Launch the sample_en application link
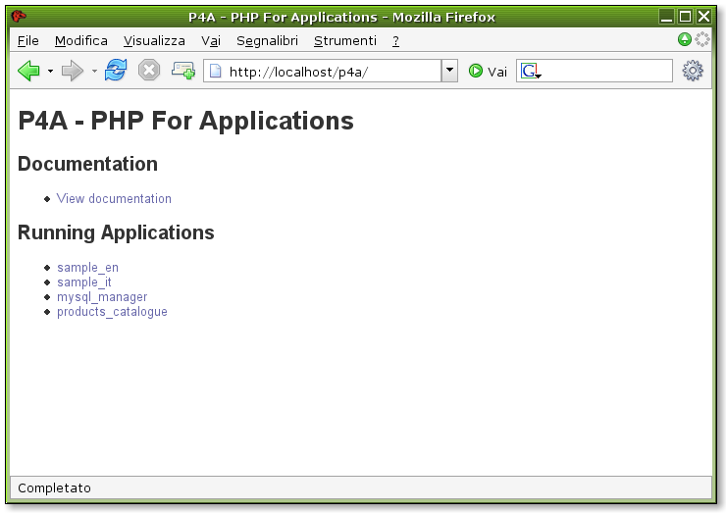This screenshot has width=726, height=513. [87, 268]
